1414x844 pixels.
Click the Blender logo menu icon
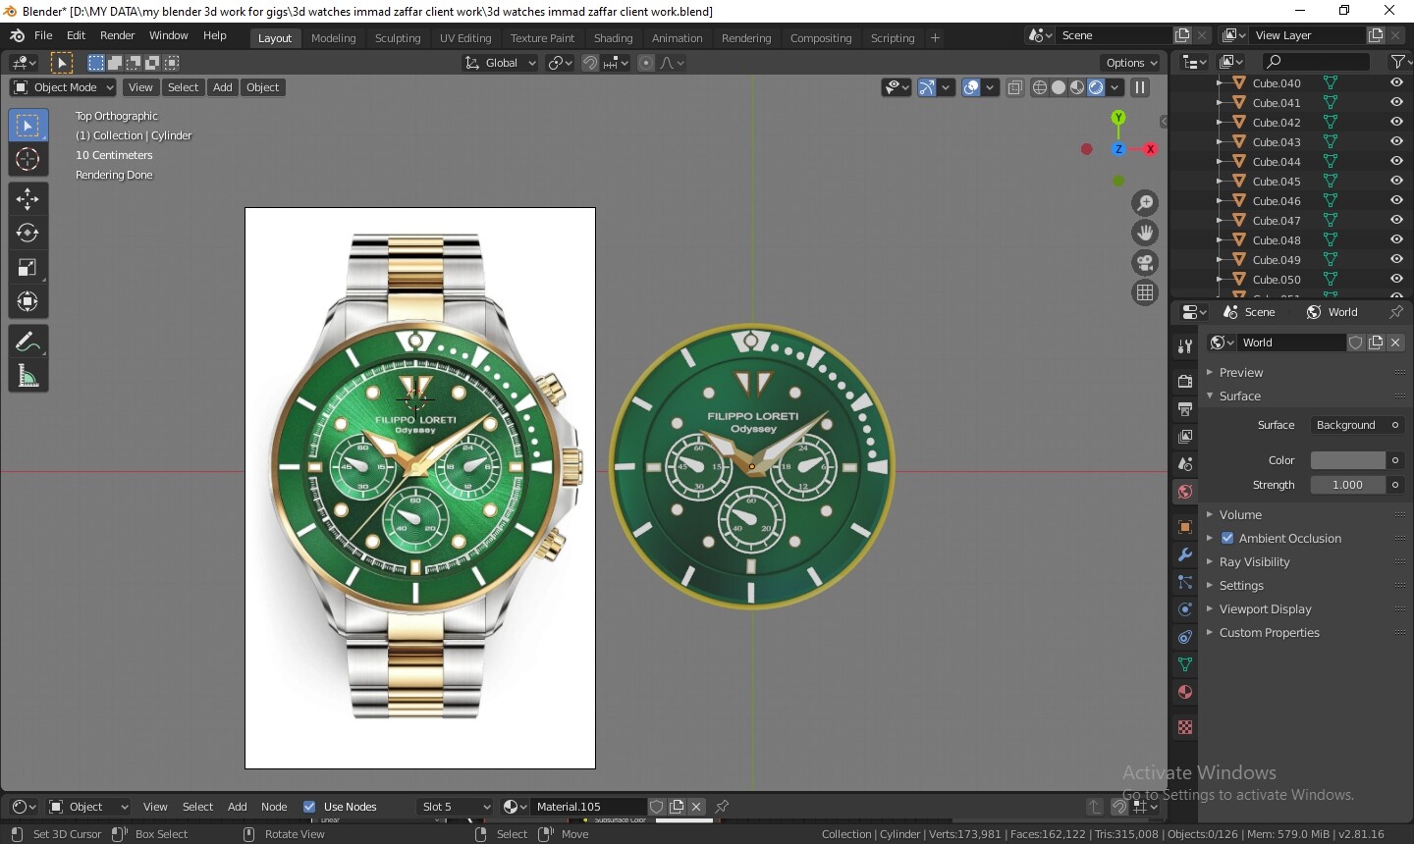(17, 35)
